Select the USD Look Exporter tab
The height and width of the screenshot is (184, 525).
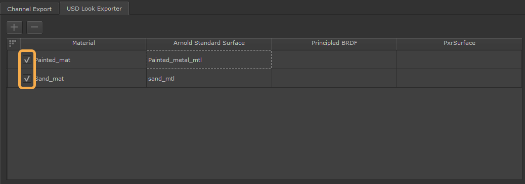[94, 9]
